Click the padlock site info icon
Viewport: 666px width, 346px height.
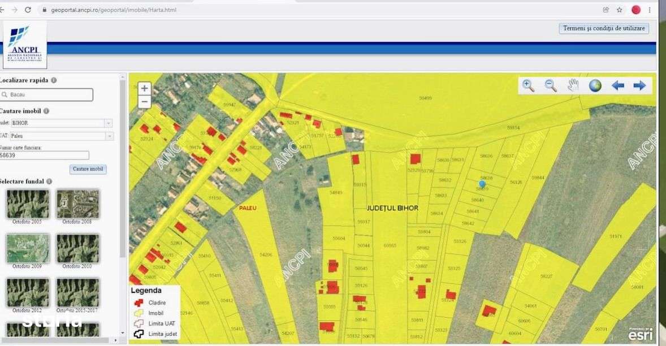44,10
